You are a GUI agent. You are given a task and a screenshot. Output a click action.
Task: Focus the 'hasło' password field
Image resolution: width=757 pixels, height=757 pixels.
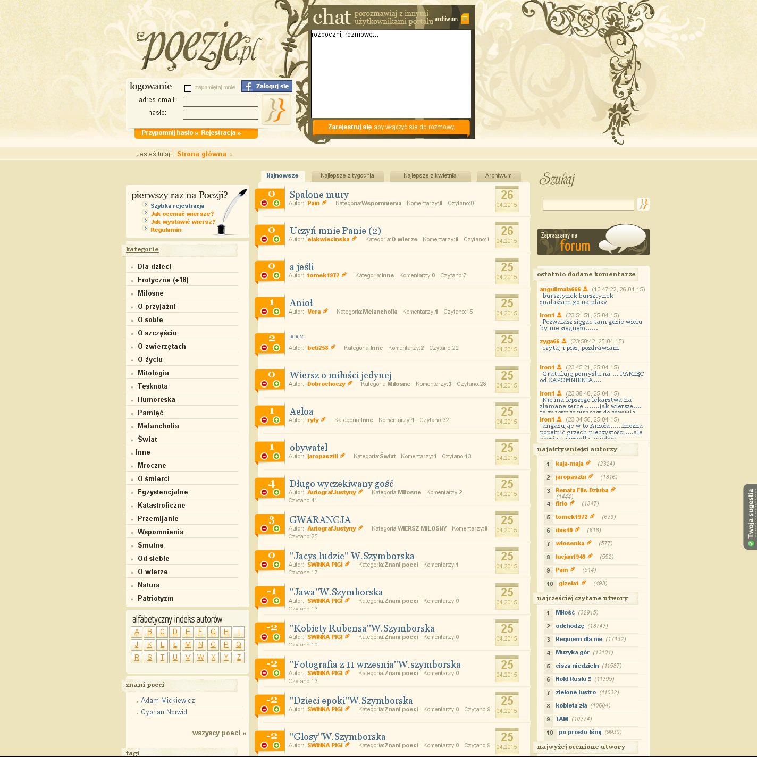click(x=221, y=114)
